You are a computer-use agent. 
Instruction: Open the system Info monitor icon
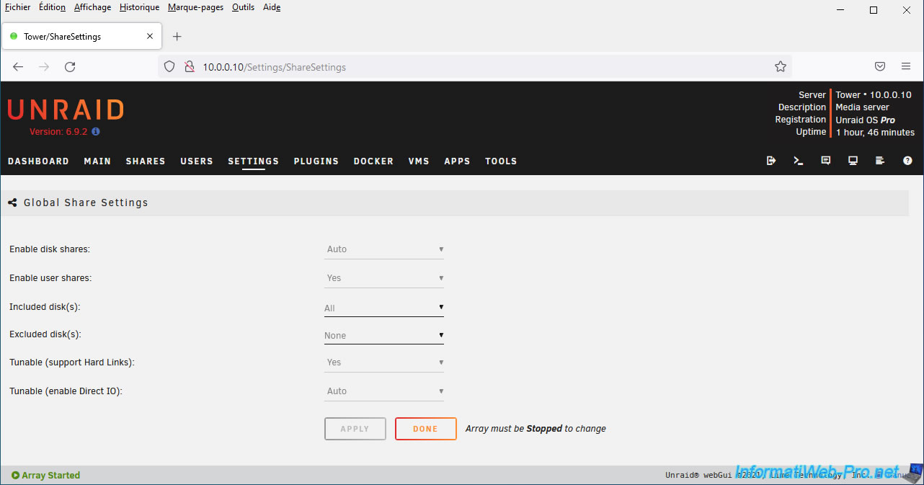(853, 161)
